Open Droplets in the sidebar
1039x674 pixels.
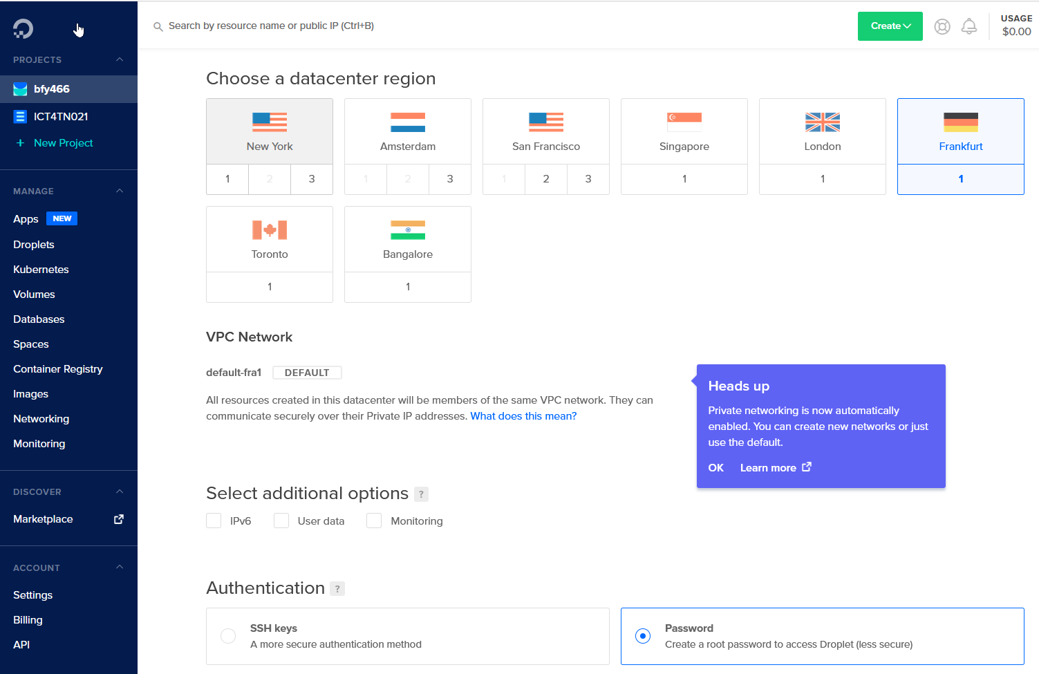[x=34, y=245]
